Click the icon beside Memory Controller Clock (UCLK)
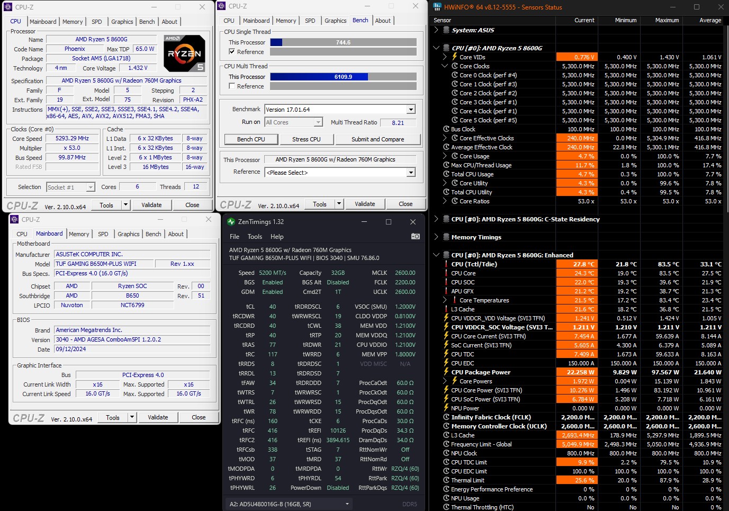The height and width of the screenshot is (511, 729). [x=446, y=426]
